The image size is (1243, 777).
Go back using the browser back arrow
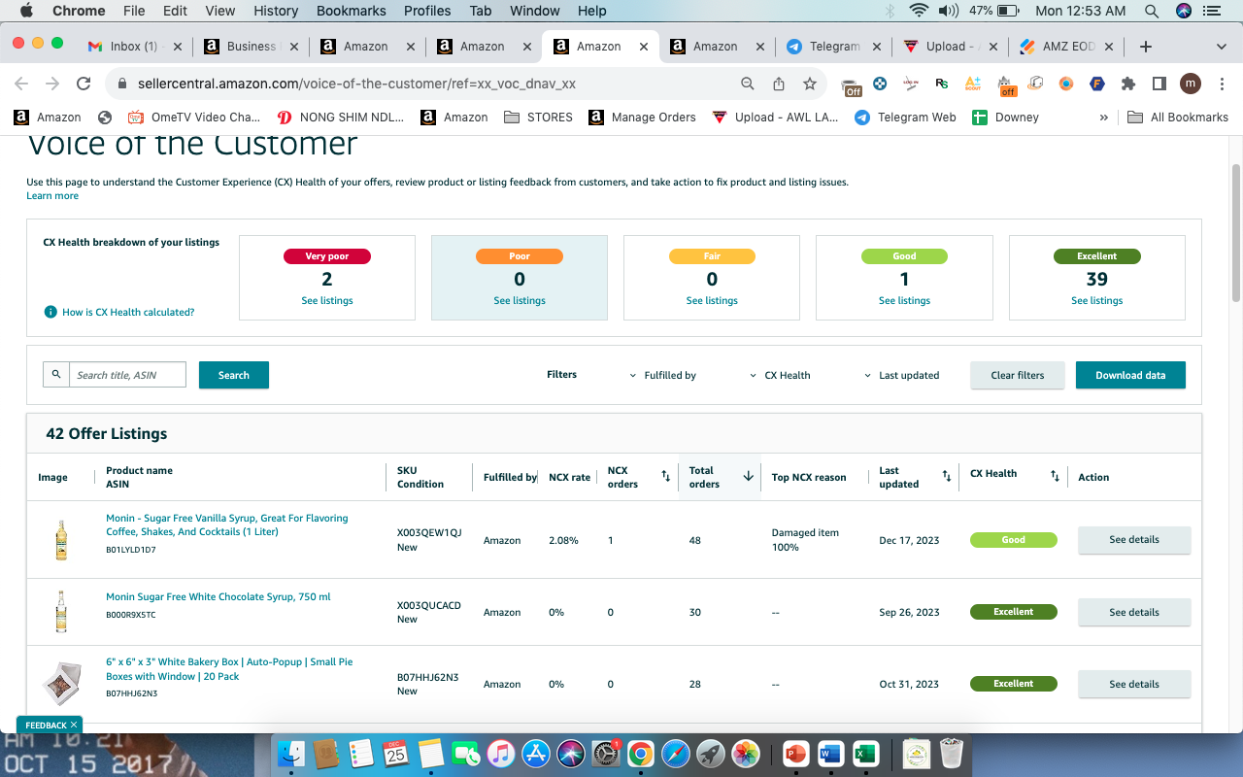(21, 84)
